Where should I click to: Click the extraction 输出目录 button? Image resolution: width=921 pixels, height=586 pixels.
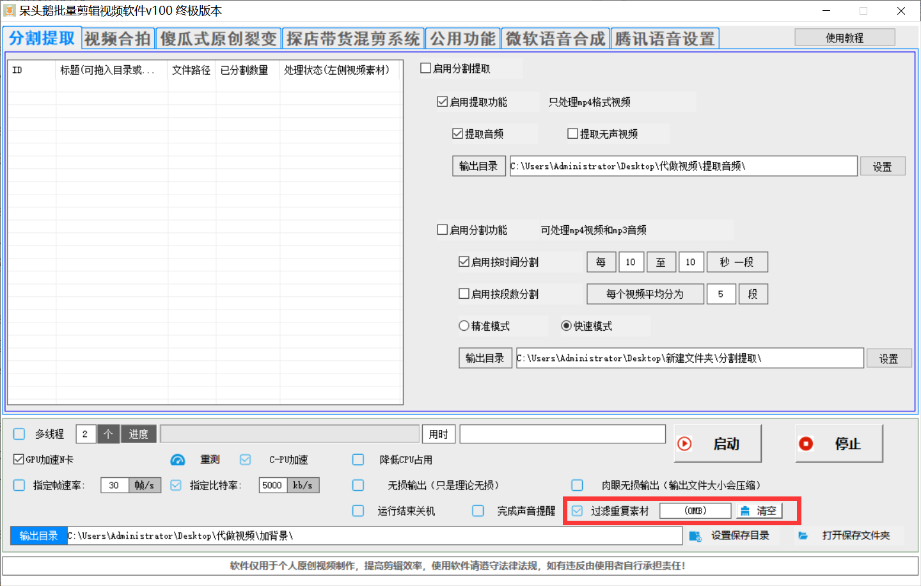479,166
